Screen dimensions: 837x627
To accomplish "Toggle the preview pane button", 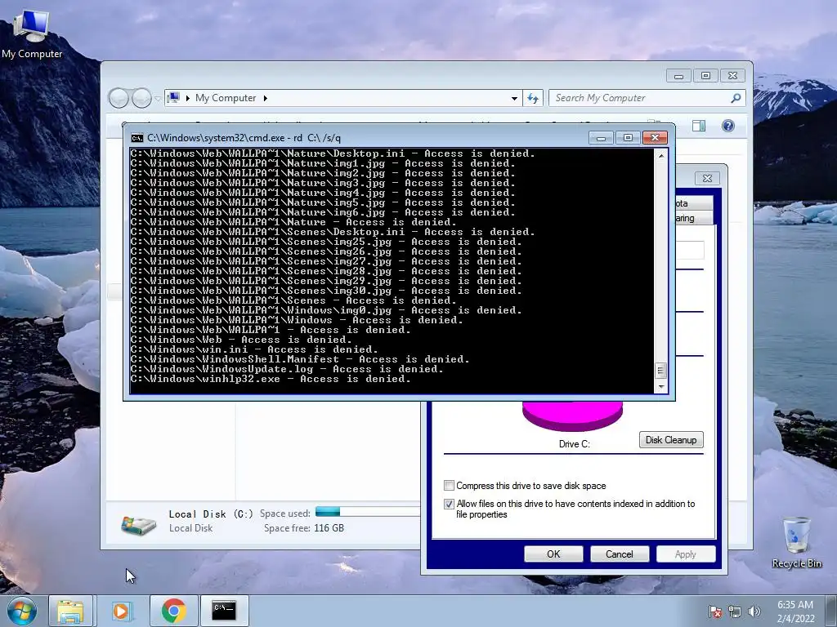I will coord(699,126).
